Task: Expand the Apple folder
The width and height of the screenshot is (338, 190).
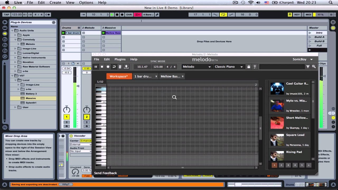Action: point(15,35)
